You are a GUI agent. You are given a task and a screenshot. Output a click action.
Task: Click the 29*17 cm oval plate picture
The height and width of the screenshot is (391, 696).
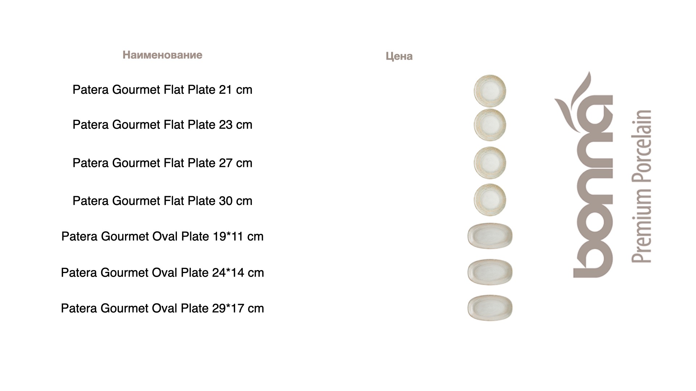tap(490, 308)
